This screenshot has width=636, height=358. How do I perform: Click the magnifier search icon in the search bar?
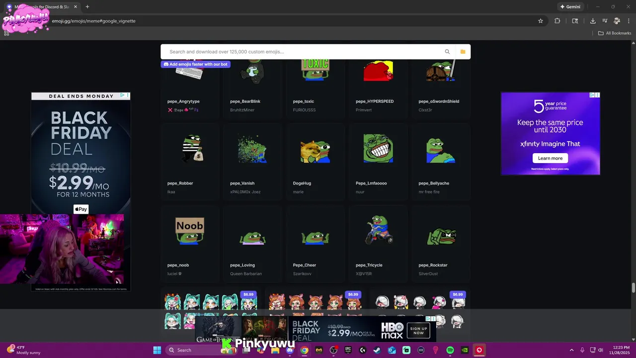pos(447,52)
